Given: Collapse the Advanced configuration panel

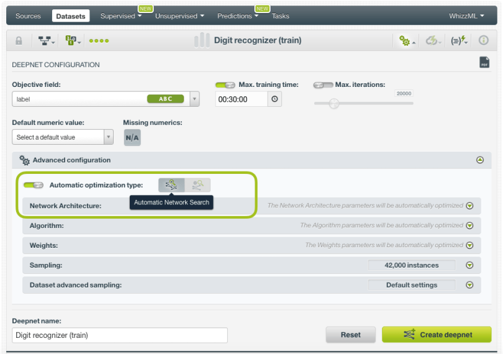Looking at the screenshot, I should coord(479,160).
